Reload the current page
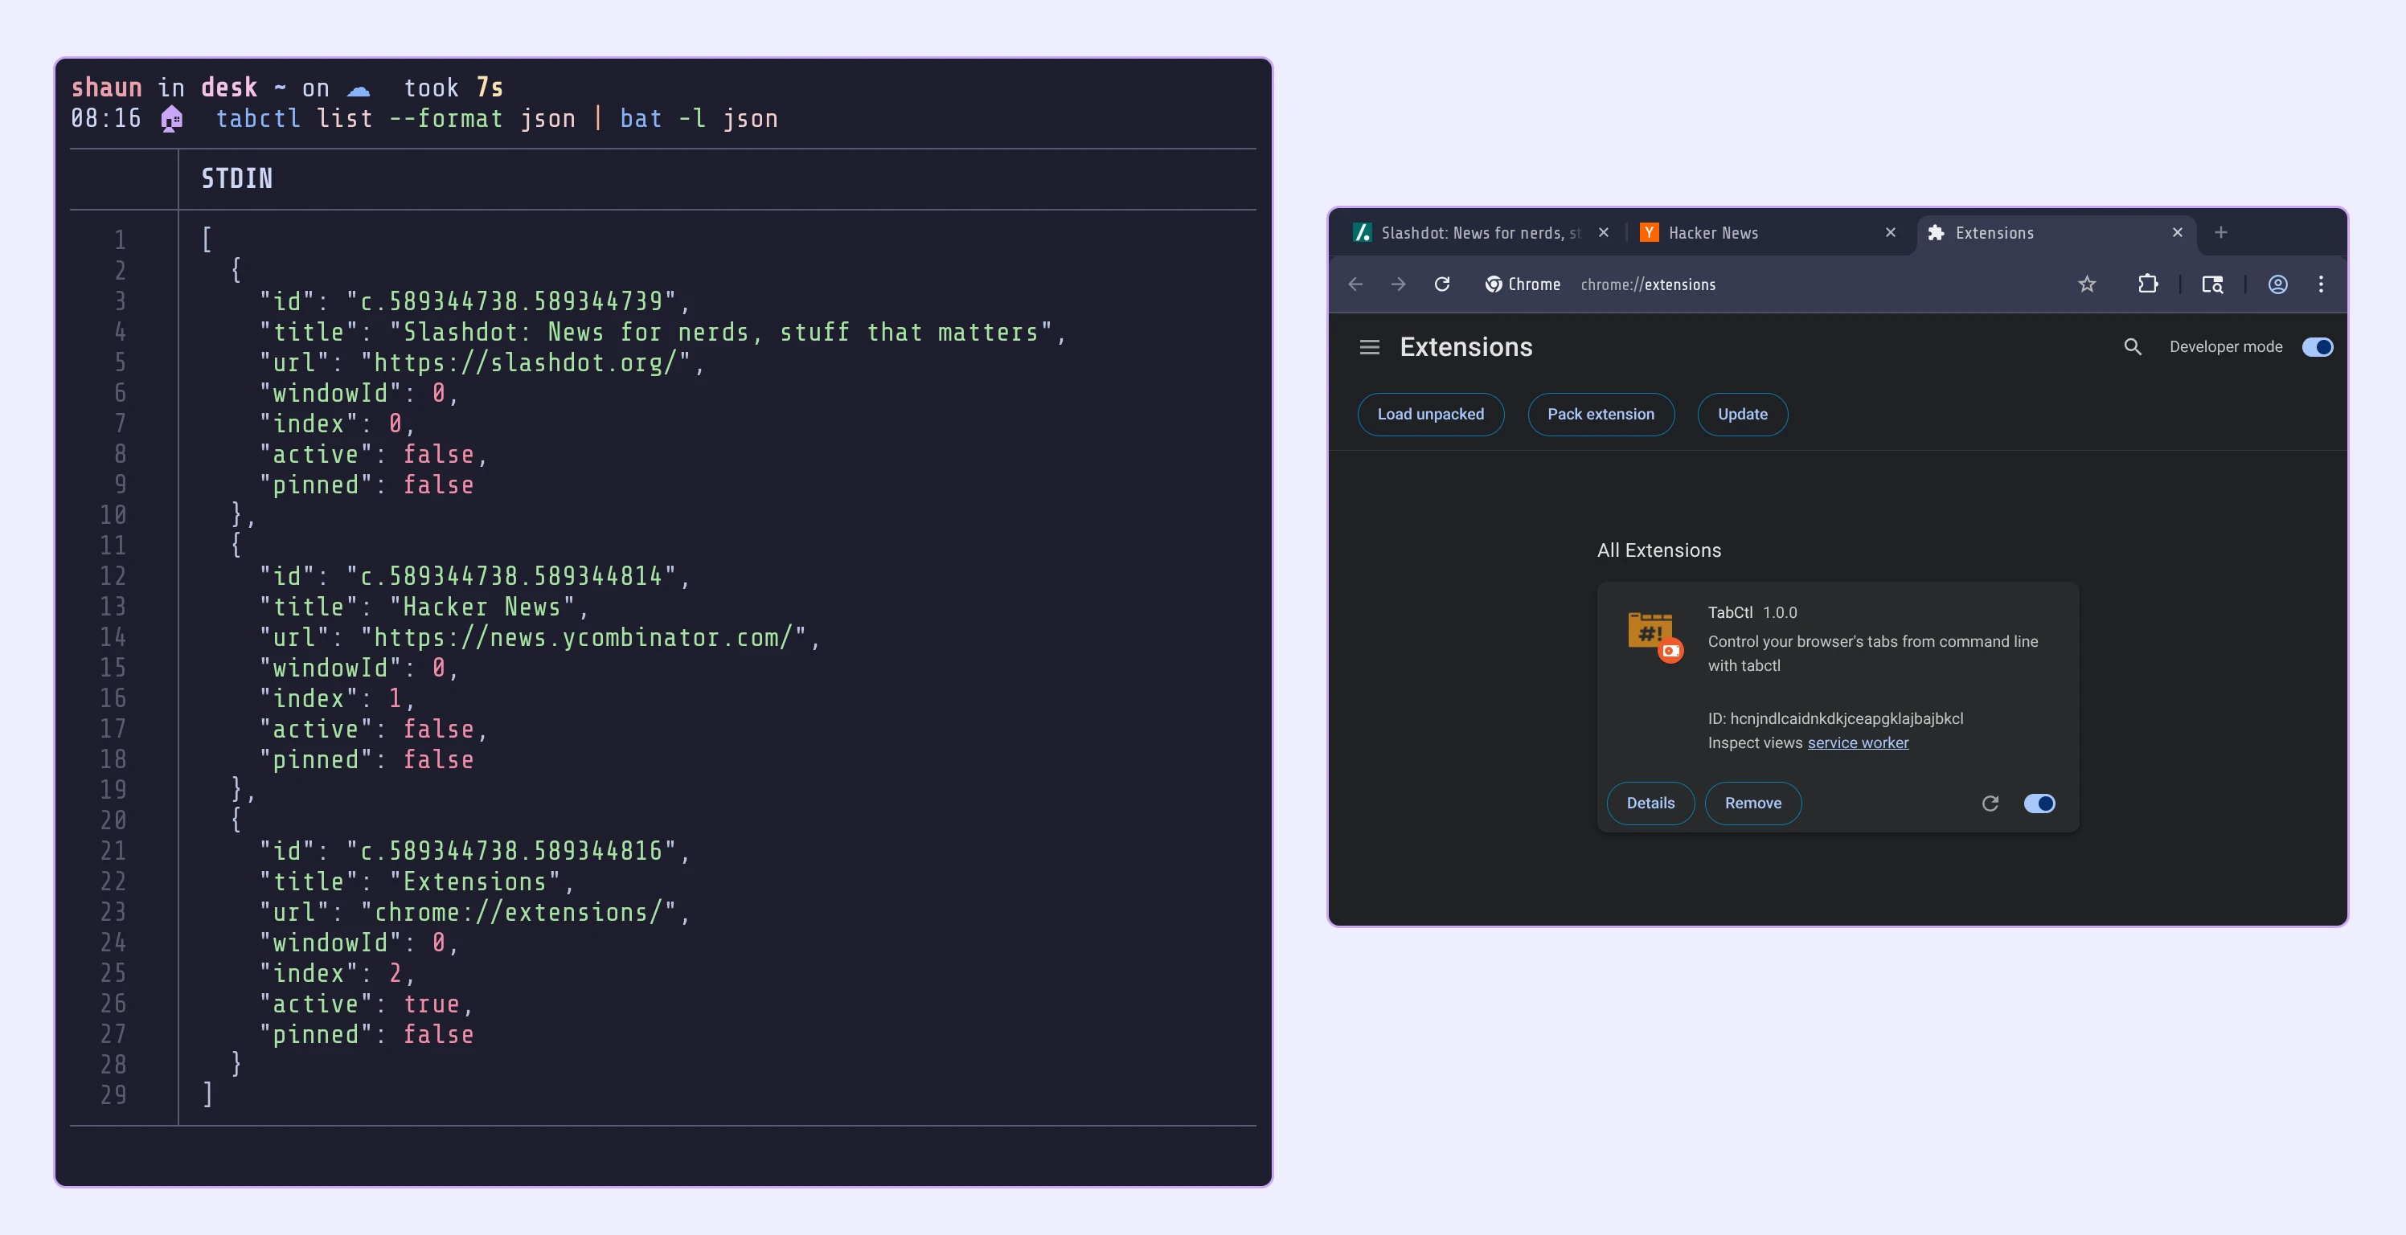The height and width of the screenshot is (1235, 2406). pyautogui.click(x=1442, y=284)
